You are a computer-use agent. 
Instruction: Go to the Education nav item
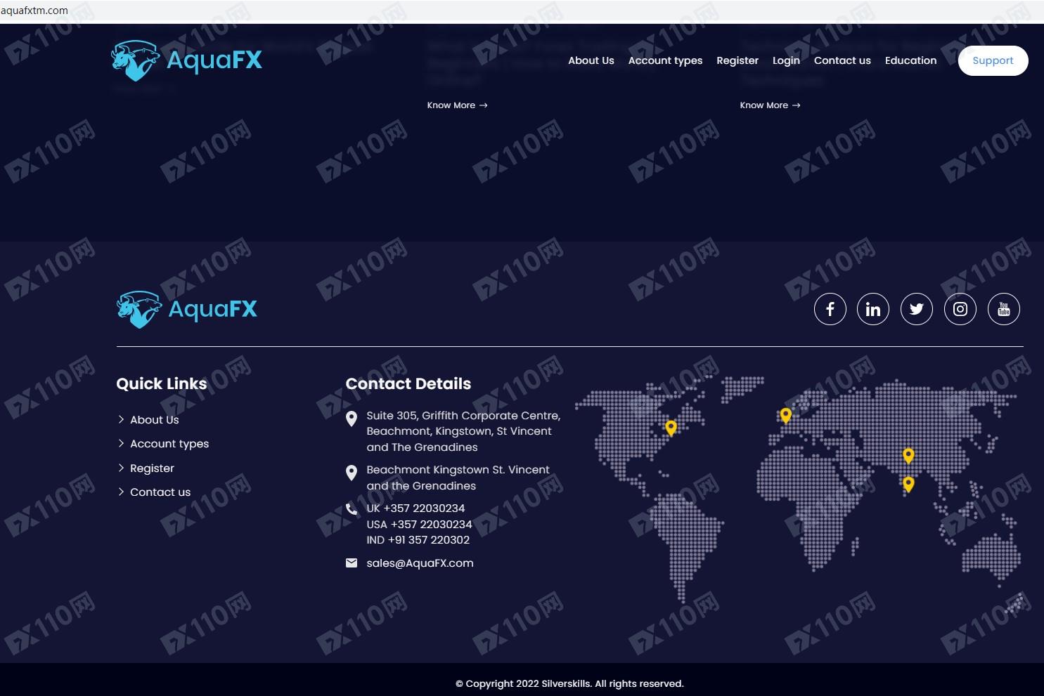click(910, 60)
